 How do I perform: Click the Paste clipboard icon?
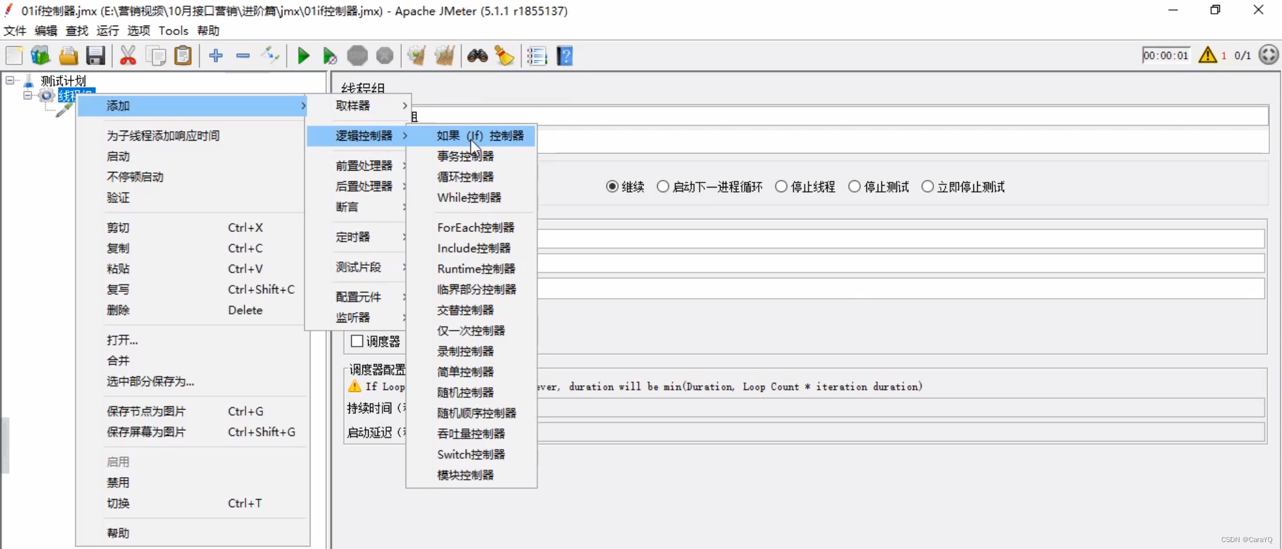(x=183, y=56)
